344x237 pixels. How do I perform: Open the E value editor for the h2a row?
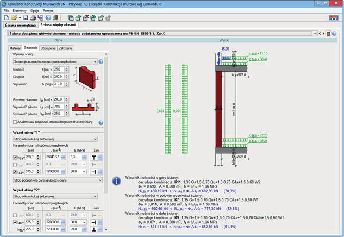(84, 157)
